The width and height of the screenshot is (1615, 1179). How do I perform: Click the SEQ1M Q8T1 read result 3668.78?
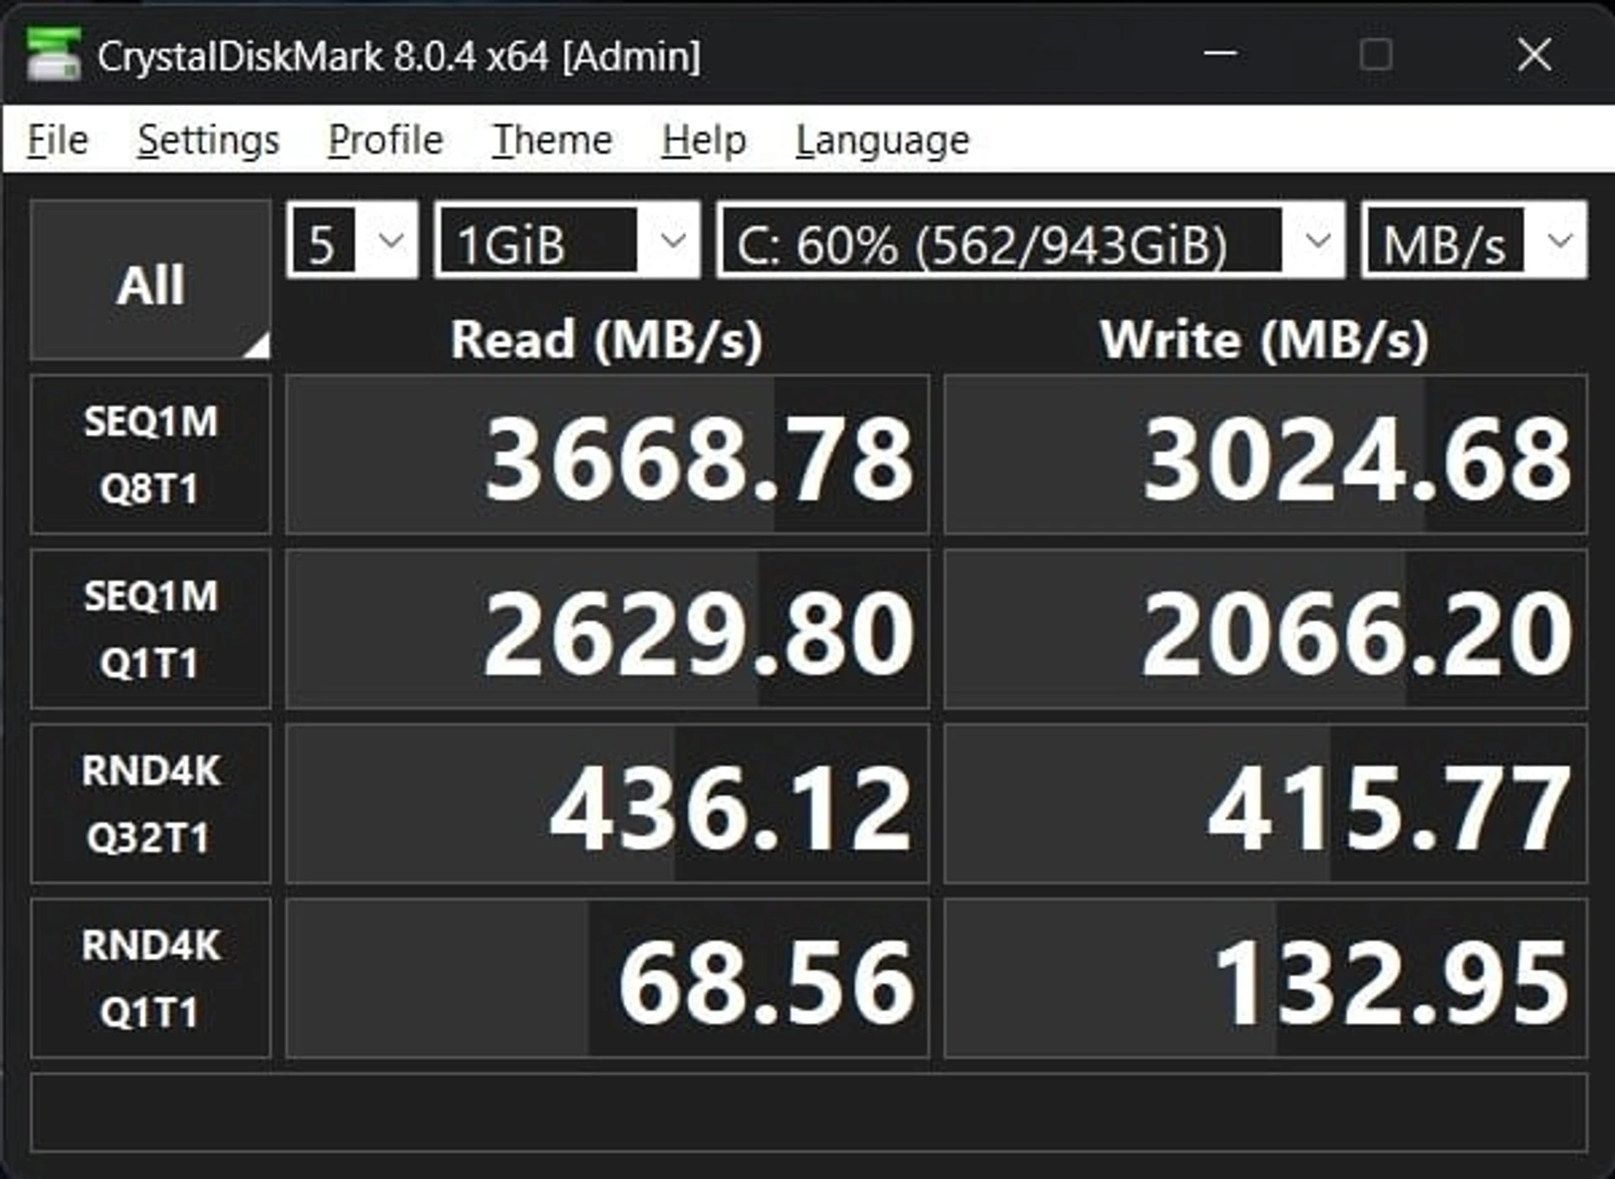[607, 455]
